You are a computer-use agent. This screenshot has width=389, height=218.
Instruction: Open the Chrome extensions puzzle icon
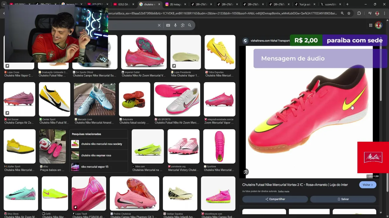(x=359, y=13)
